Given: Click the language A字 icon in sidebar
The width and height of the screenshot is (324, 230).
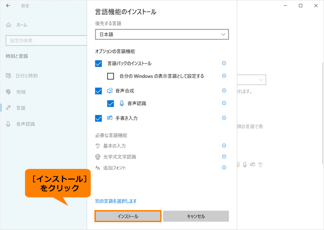Looking at the screenshot, I should (x=8, y=108).
